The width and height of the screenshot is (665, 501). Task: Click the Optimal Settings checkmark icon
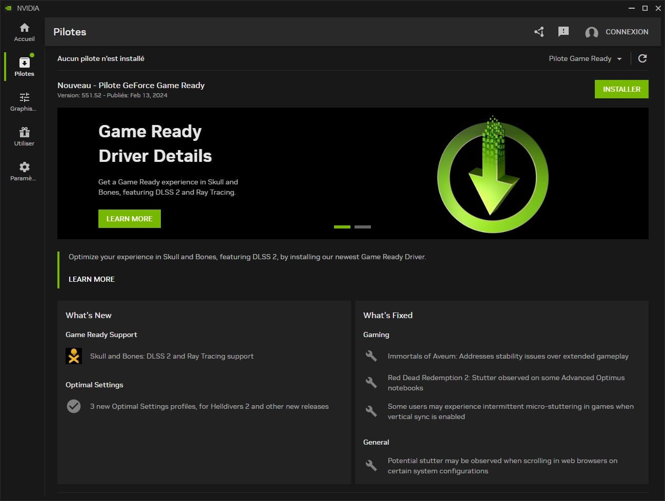(x=74, y=406)
